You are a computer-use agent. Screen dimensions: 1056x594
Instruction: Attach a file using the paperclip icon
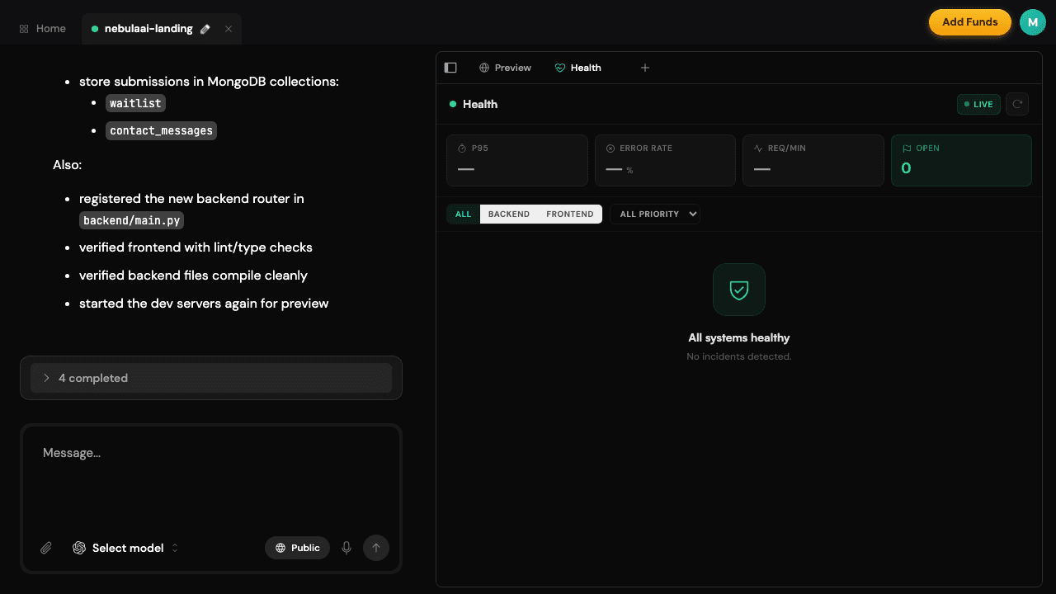coord(46,547)
